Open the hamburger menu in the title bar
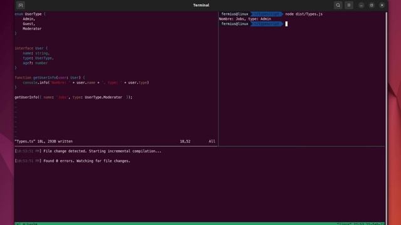This screenshot has height=225, width=401. [x=349, y=5]
